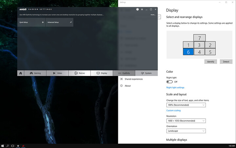Click the Quick Setup tile label
The width and height of the screenshot is (236, 148).
(x=24, y=22)
